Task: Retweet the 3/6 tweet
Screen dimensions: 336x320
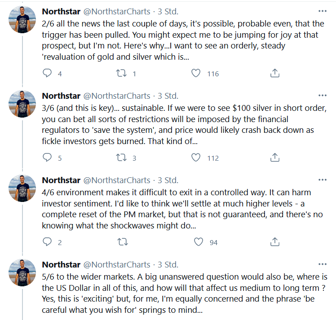Action: click(121, 158)
